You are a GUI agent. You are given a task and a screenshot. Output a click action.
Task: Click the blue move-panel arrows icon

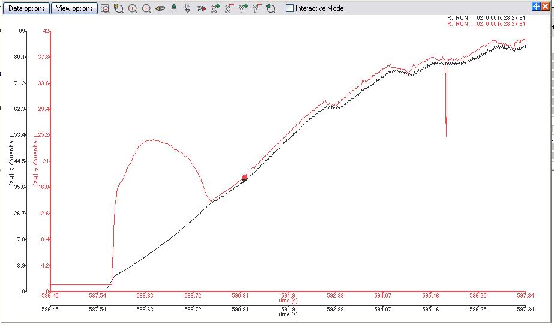tap(537, 5)
